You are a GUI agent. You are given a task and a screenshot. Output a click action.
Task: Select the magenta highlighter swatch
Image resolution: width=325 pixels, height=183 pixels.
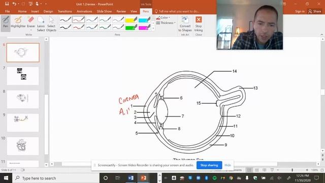(x=144, y=27)
